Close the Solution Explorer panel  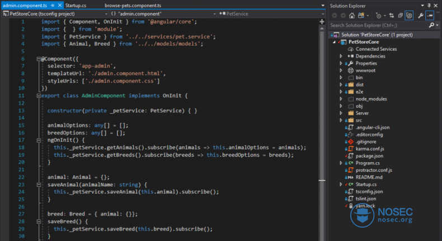click(x=436, y=6)
